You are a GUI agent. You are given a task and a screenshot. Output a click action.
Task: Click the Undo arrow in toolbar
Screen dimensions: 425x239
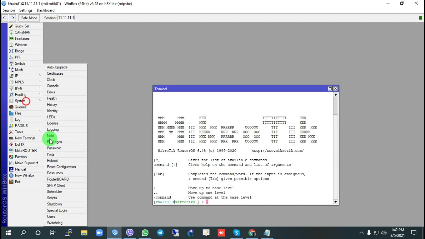coord(5,18)
